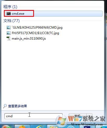Expand the arrow next to 关机 button
Viewport: 107px width, 128px height.
89,116
